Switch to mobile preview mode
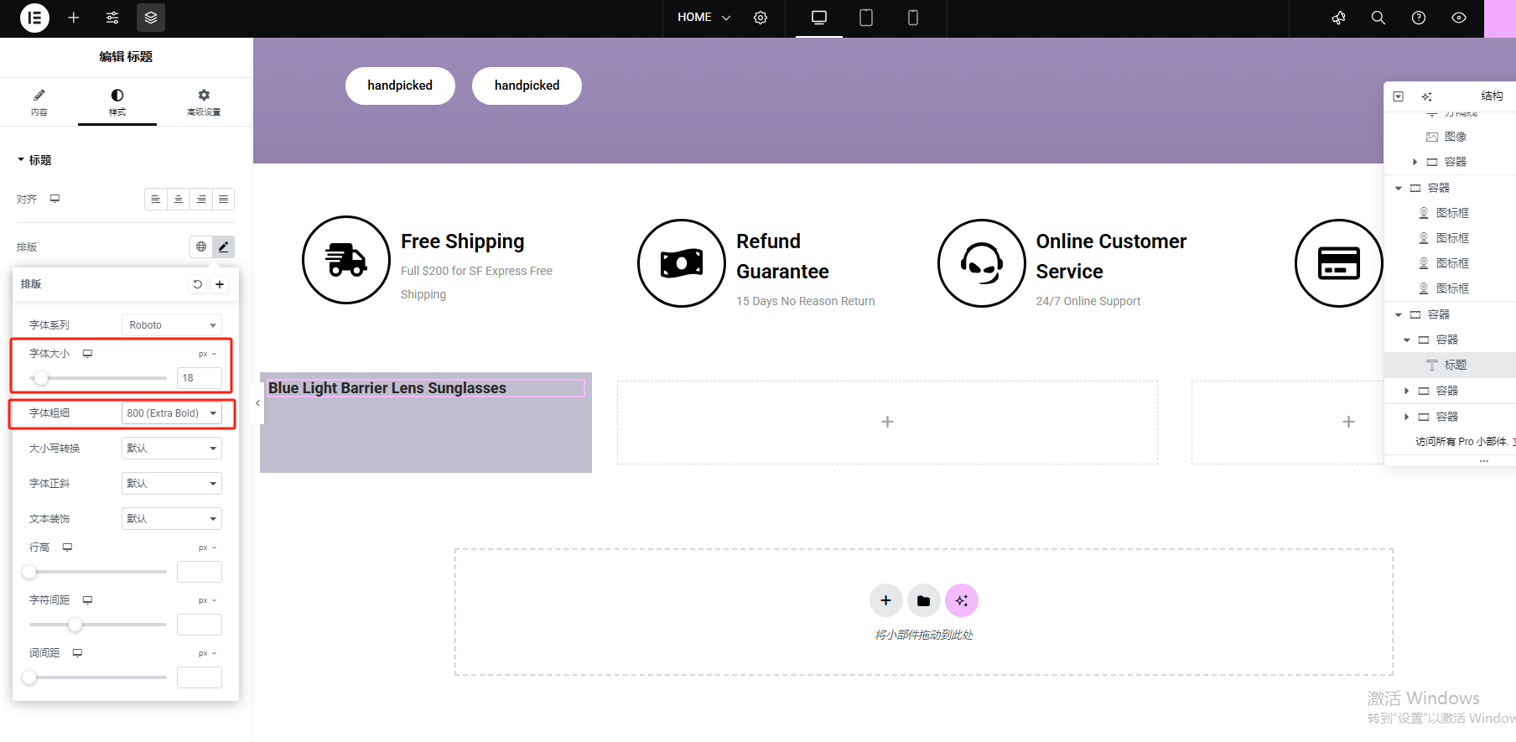Screen dimensions: 1516x742 pyautogui.click(x=913, y=18)
